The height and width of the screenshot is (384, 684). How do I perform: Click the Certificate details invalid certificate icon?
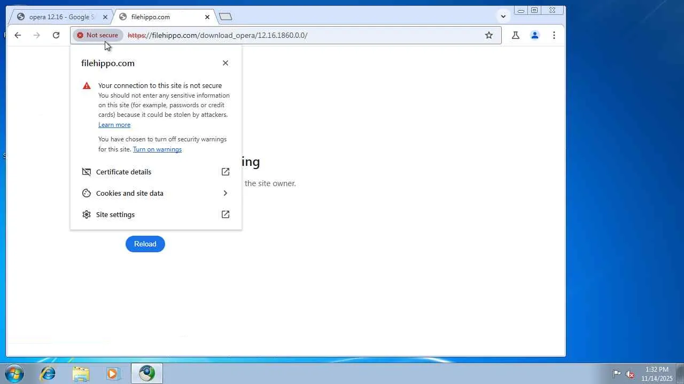coord(87,172)
